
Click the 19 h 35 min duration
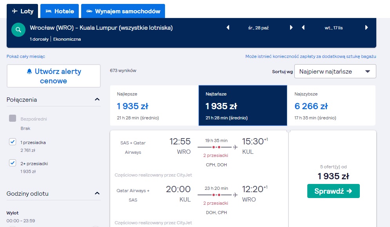(x=216, y=141)
